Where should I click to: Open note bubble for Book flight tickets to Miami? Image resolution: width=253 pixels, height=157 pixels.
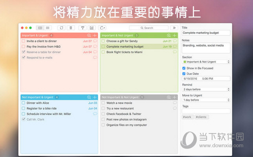175,52
